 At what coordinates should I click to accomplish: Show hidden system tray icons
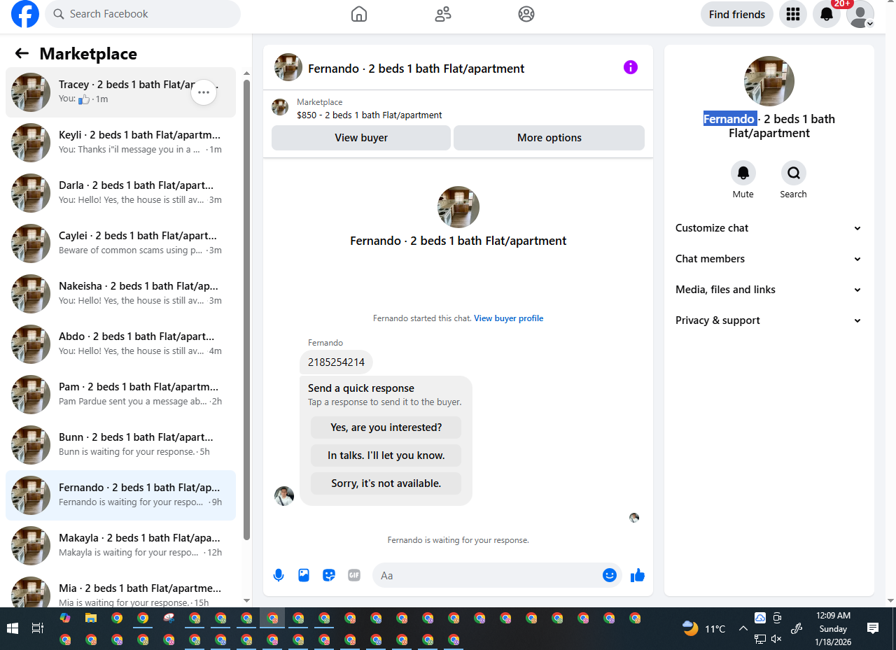743,628
